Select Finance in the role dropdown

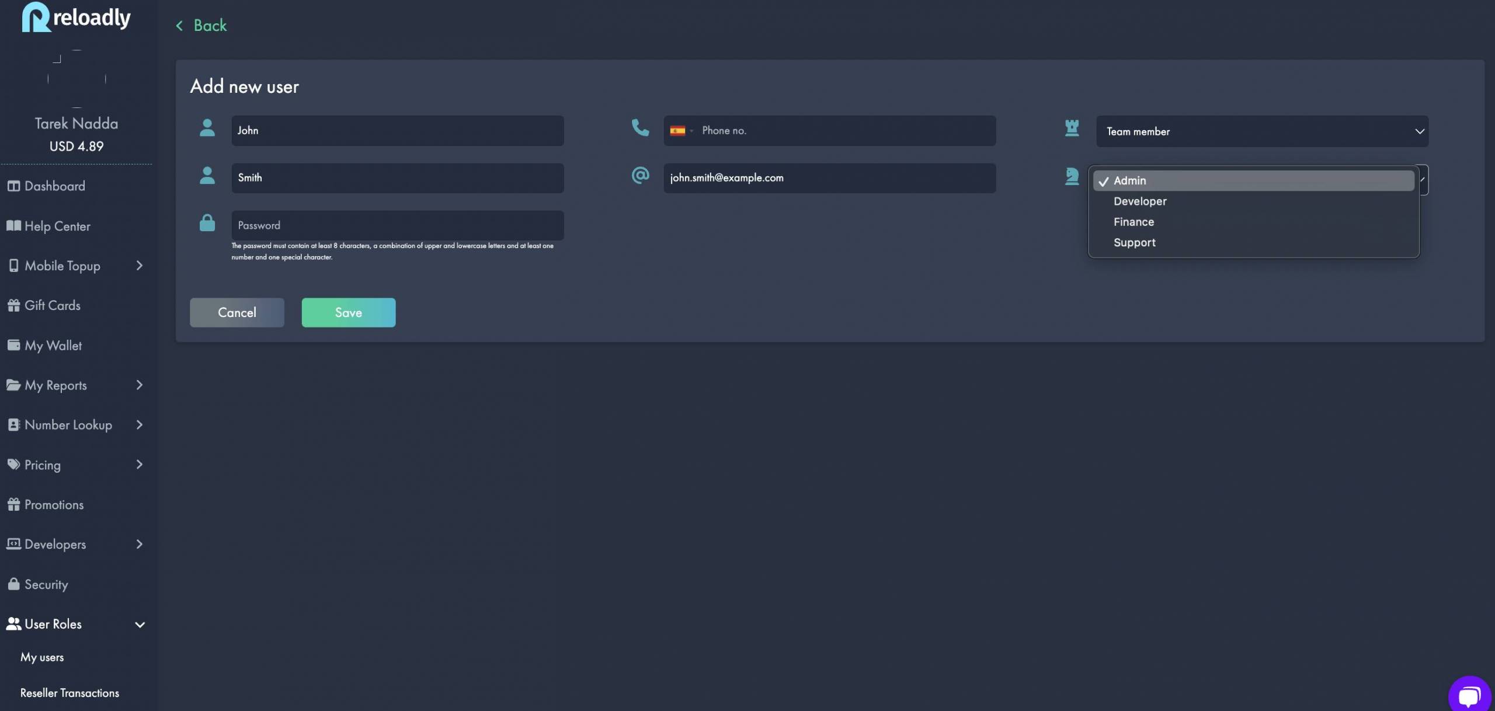click(1133, 222)
